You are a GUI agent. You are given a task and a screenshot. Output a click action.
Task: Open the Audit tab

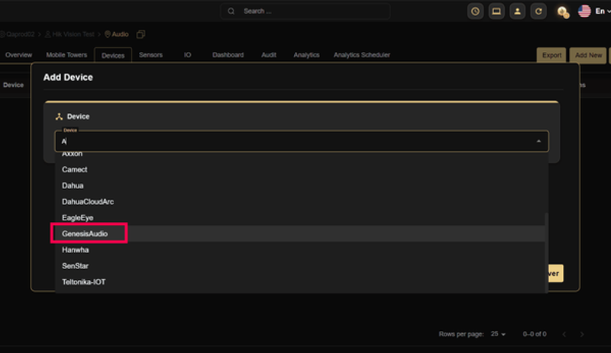click(x=269, y=55)
